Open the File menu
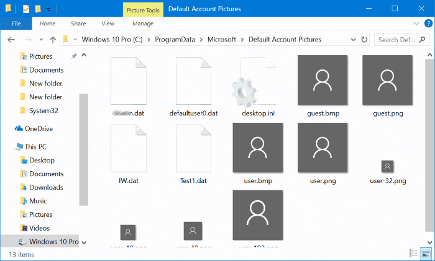The image size is (435, 261). 16,24
